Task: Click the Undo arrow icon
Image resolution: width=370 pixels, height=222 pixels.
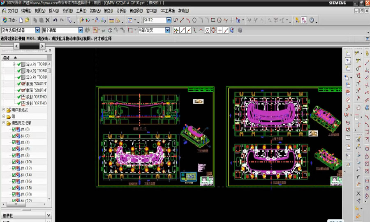Action: (55, 20)
